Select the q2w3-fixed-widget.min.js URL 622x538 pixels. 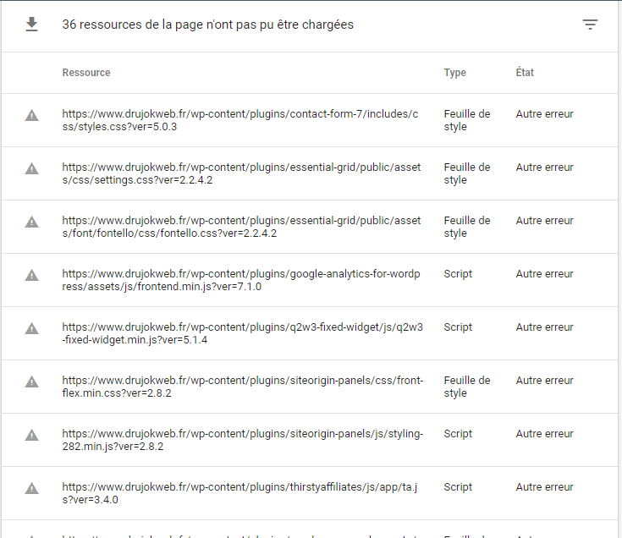242,333
